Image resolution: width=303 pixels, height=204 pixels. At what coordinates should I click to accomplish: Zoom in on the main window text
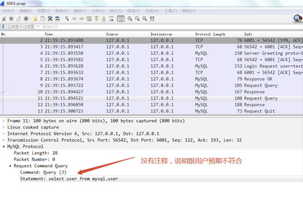pos(130,19)
